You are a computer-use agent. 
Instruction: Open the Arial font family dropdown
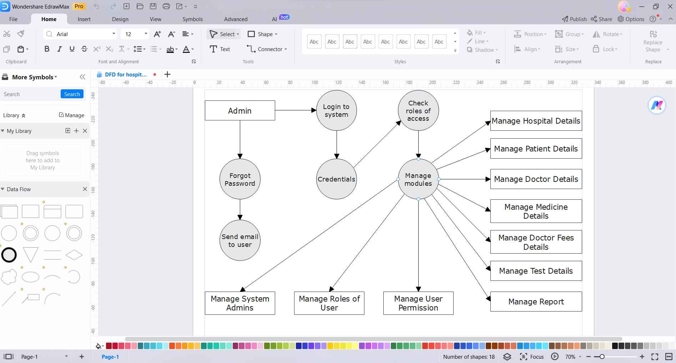click(x=113, y=34)
